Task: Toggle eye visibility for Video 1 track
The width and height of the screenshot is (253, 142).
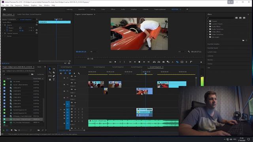Action: tap(75, 103)
